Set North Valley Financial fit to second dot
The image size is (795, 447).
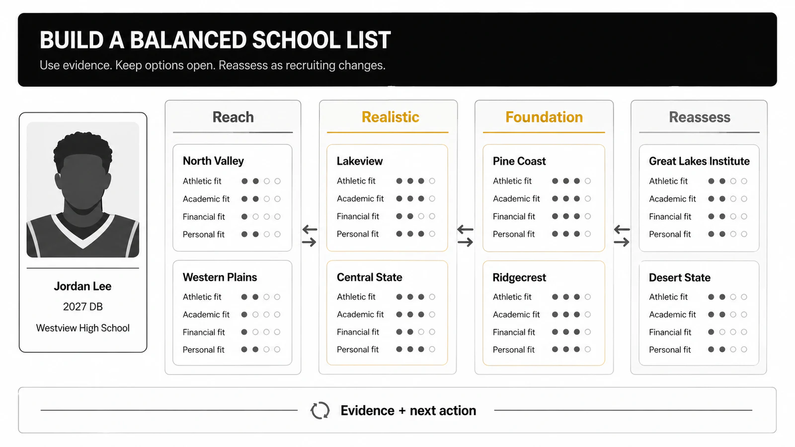[x=255, y=217]
